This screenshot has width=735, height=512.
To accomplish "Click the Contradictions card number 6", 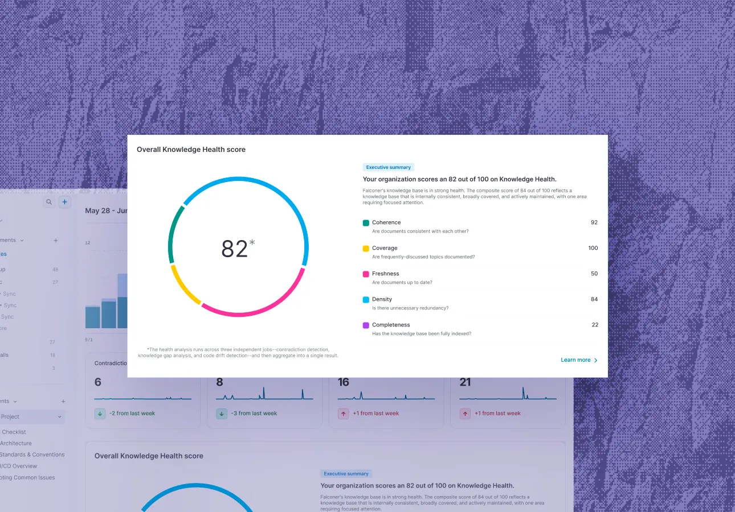I will [98, 382].
